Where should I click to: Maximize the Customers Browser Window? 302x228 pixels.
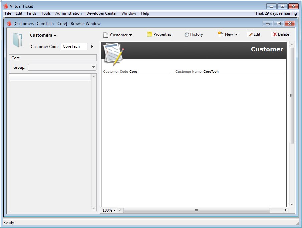pyautogui.click(x=279, y=23)
